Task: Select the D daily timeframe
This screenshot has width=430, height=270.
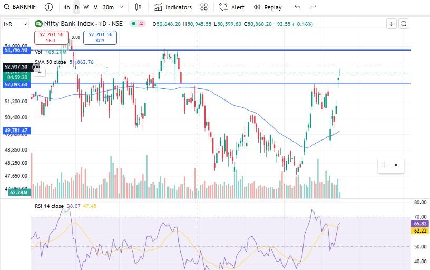Action: tap(76, 7)
